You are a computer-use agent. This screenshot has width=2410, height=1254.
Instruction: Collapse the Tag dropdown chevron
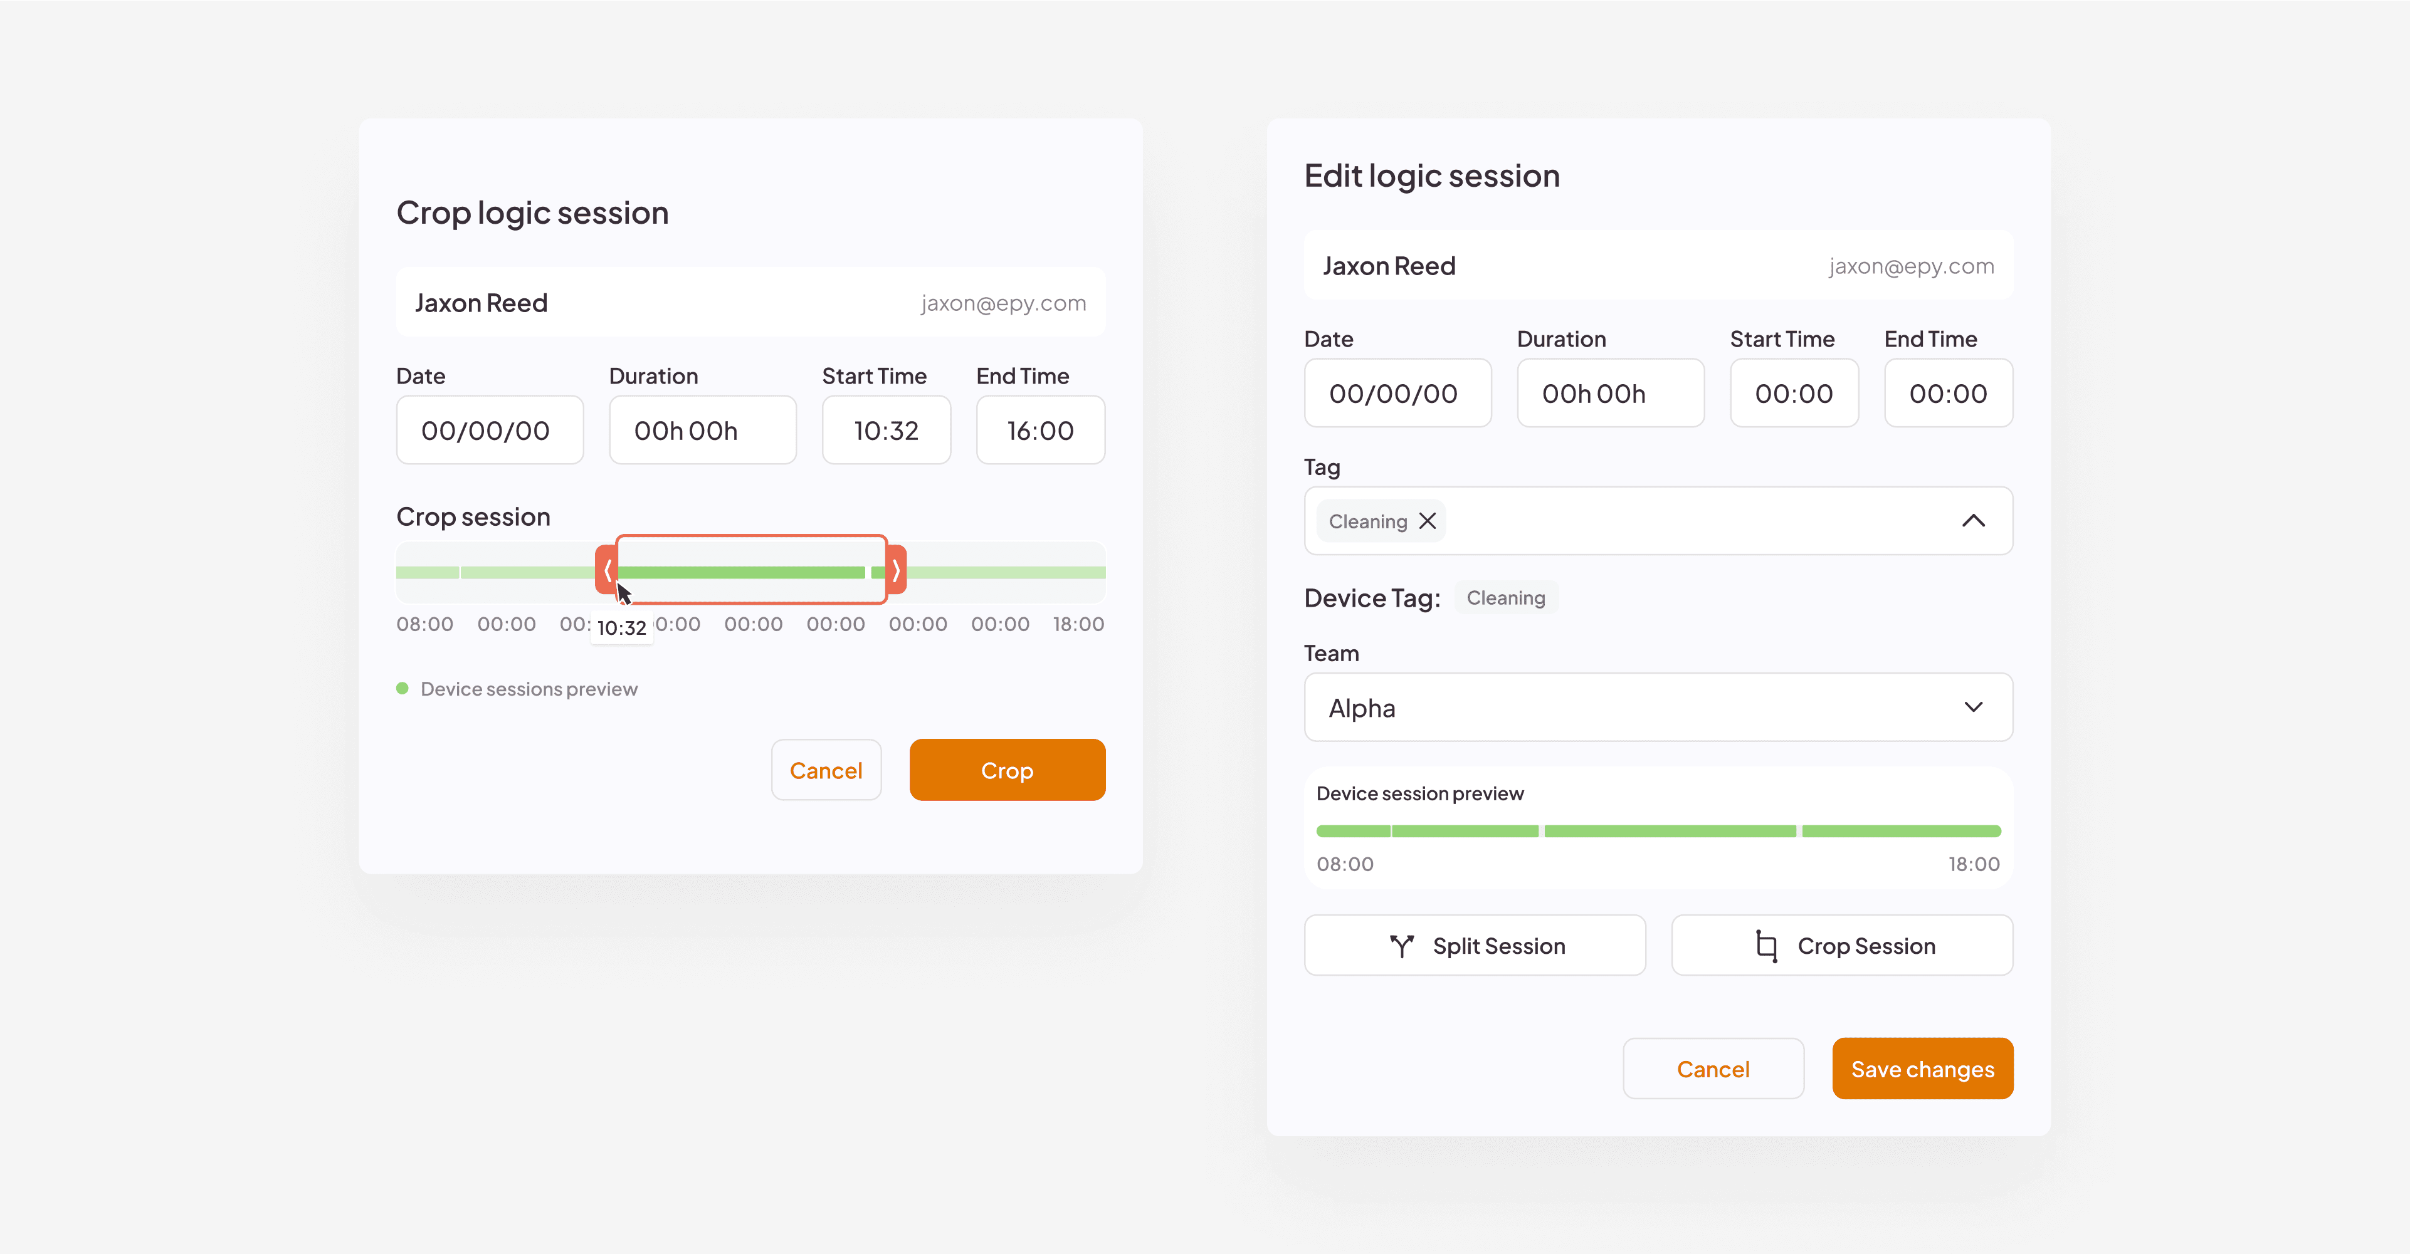click(x=1973, y=521)
